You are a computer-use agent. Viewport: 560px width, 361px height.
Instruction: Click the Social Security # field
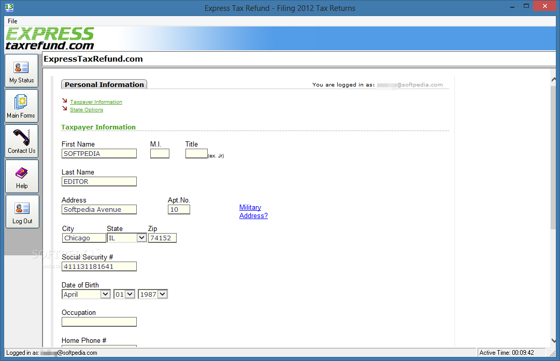tap(99, 266)
